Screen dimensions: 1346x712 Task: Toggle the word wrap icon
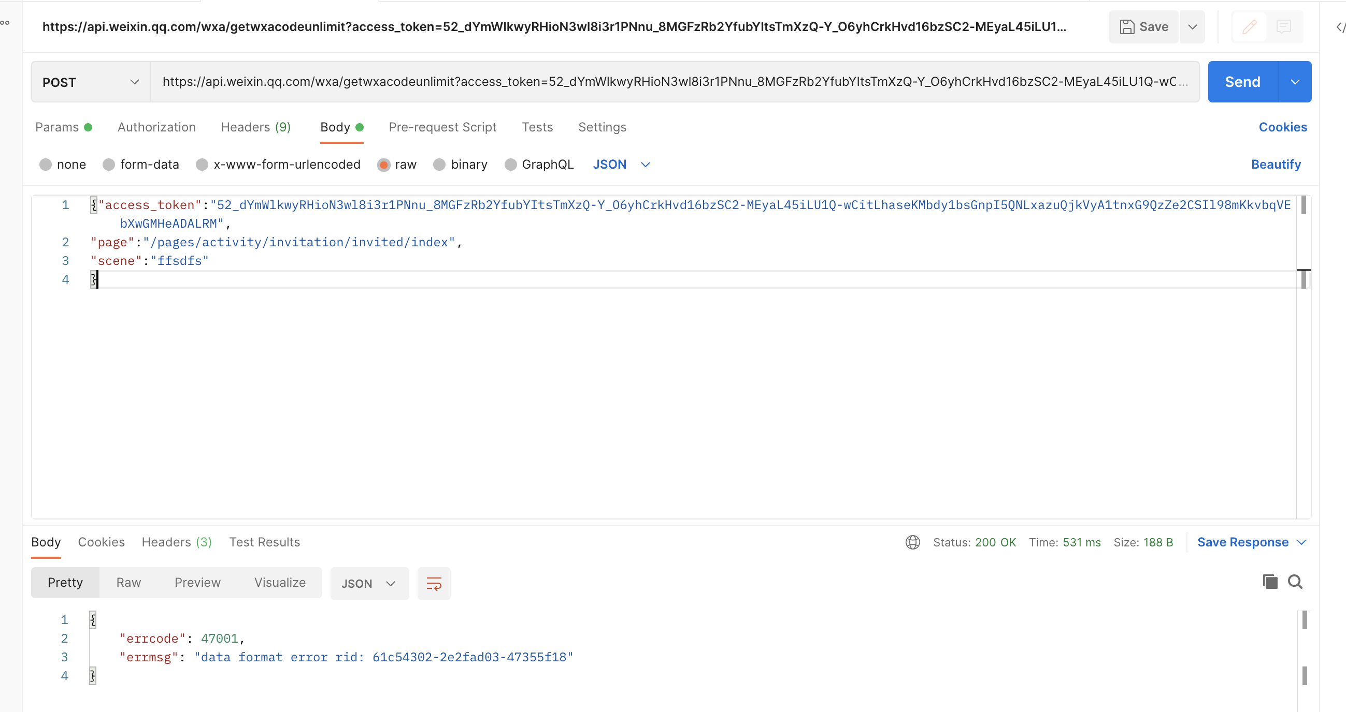pos(434,583)
